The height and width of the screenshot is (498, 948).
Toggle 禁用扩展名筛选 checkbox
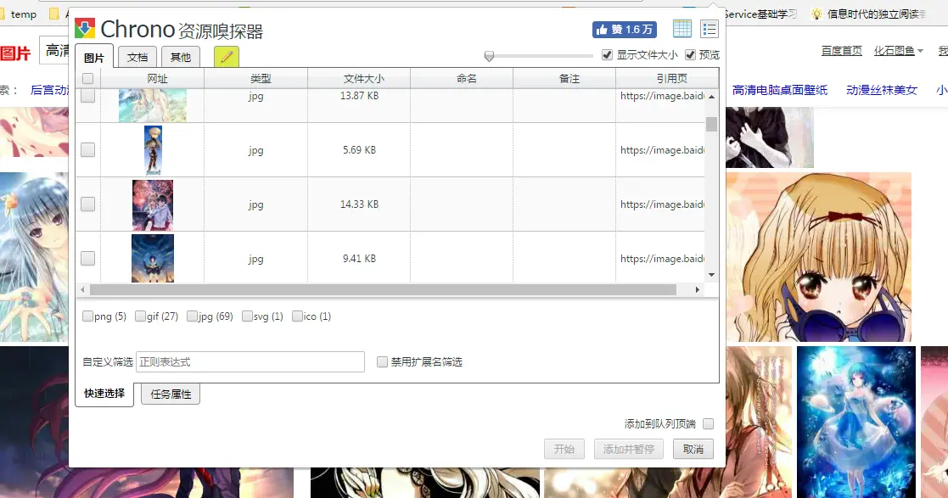pyautogui.click(x=382, y=362)
